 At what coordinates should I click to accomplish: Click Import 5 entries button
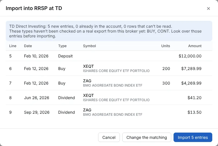coord(193,137)
